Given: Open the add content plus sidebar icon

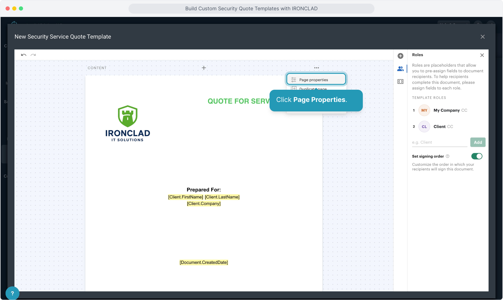Looking at the screenshot, I should (400, 56).
